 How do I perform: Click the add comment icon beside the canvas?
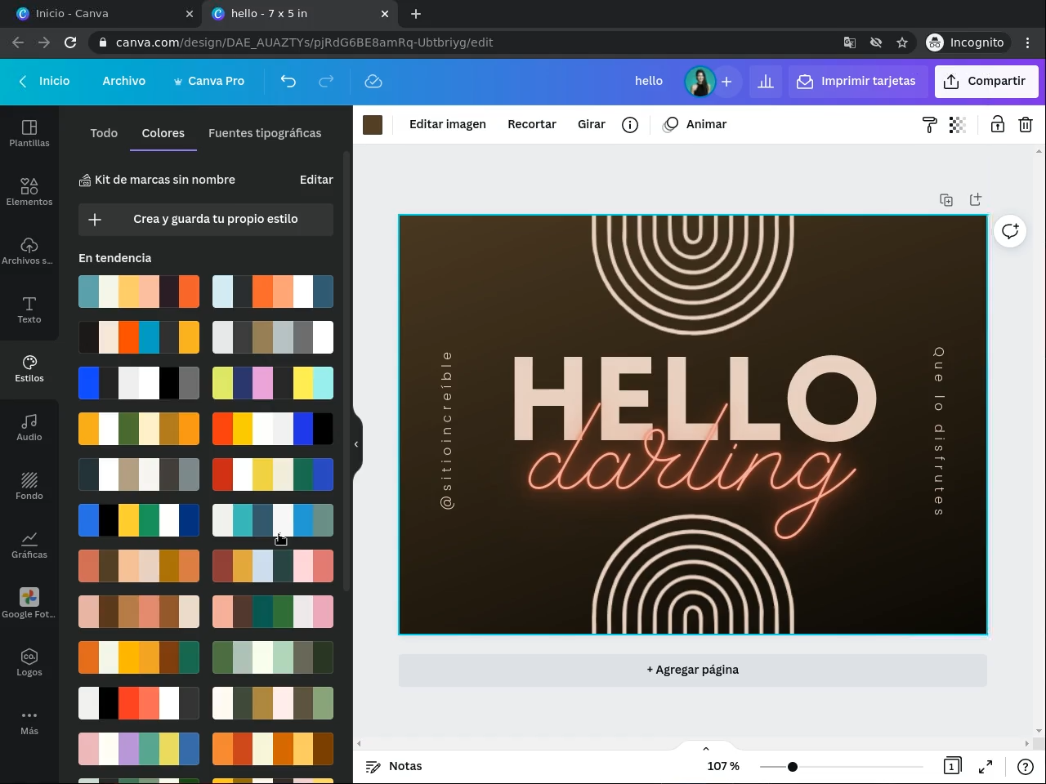[x=1010, y=231]
